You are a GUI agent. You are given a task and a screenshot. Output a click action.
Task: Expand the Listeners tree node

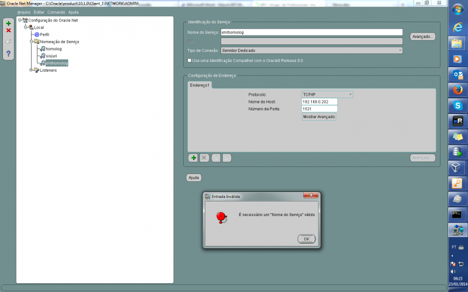(x=32, y=70)
